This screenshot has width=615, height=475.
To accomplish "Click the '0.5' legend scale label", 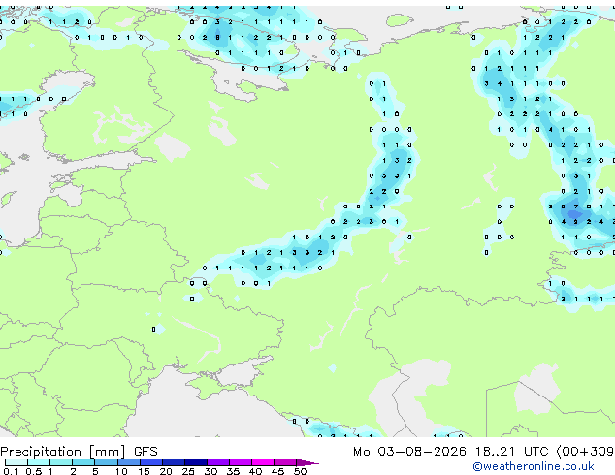I will coord(34,471).
